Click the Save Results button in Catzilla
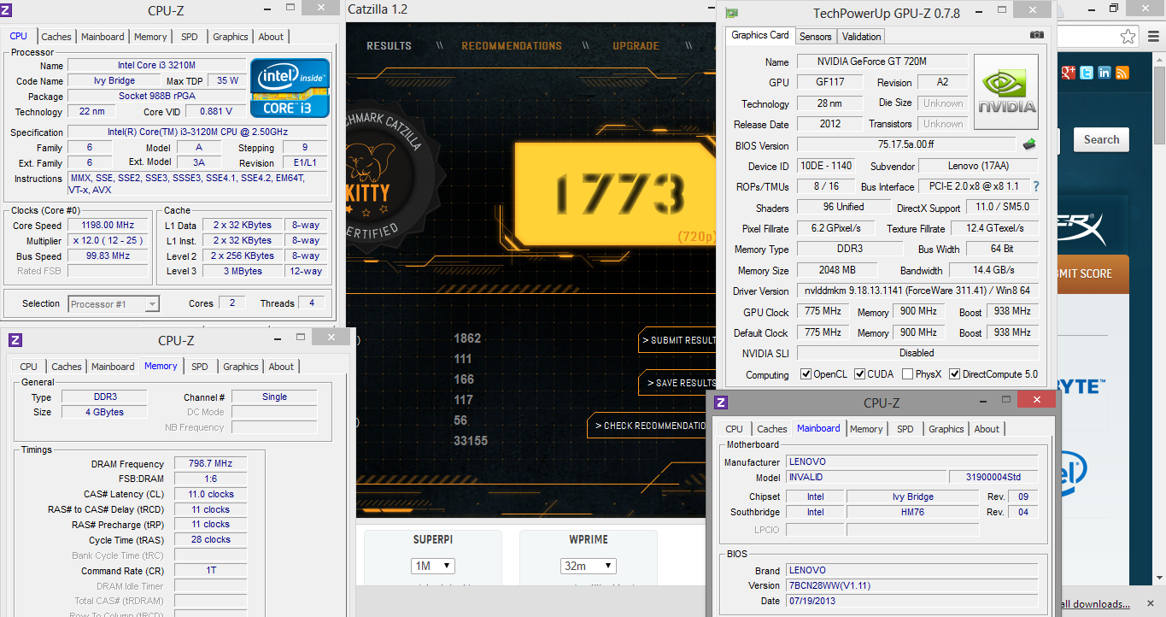Image resolution: width=1166 pixels, height=617 pixels. click(x=678, y=383)
